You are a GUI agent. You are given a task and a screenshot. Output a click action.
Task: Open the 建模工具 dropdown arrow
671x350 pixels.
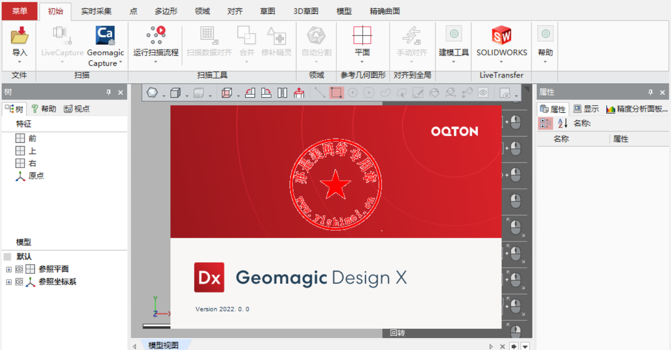tap(454, 62)
